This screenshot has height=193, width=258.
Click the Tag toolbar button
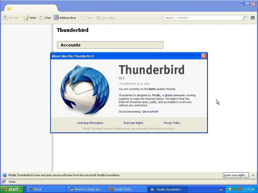(x=87, y=18)
